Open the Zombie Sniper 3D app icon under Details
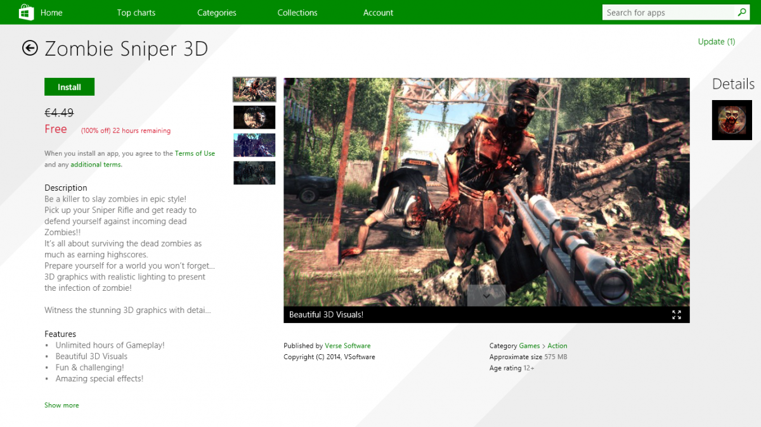 click(x=732, y=120)
